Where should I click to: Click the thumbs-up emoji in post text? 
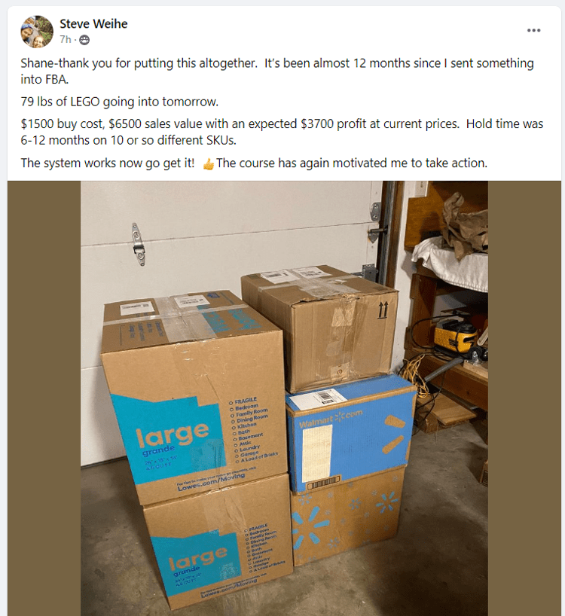pyautogui.click(x=208, y=164)
